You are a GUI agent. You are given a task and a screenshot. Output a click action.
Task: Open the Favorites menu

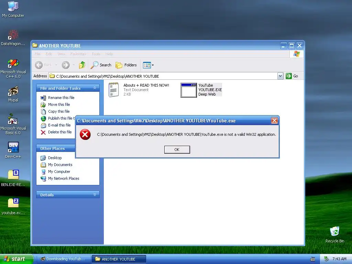[x=78, y=54]
